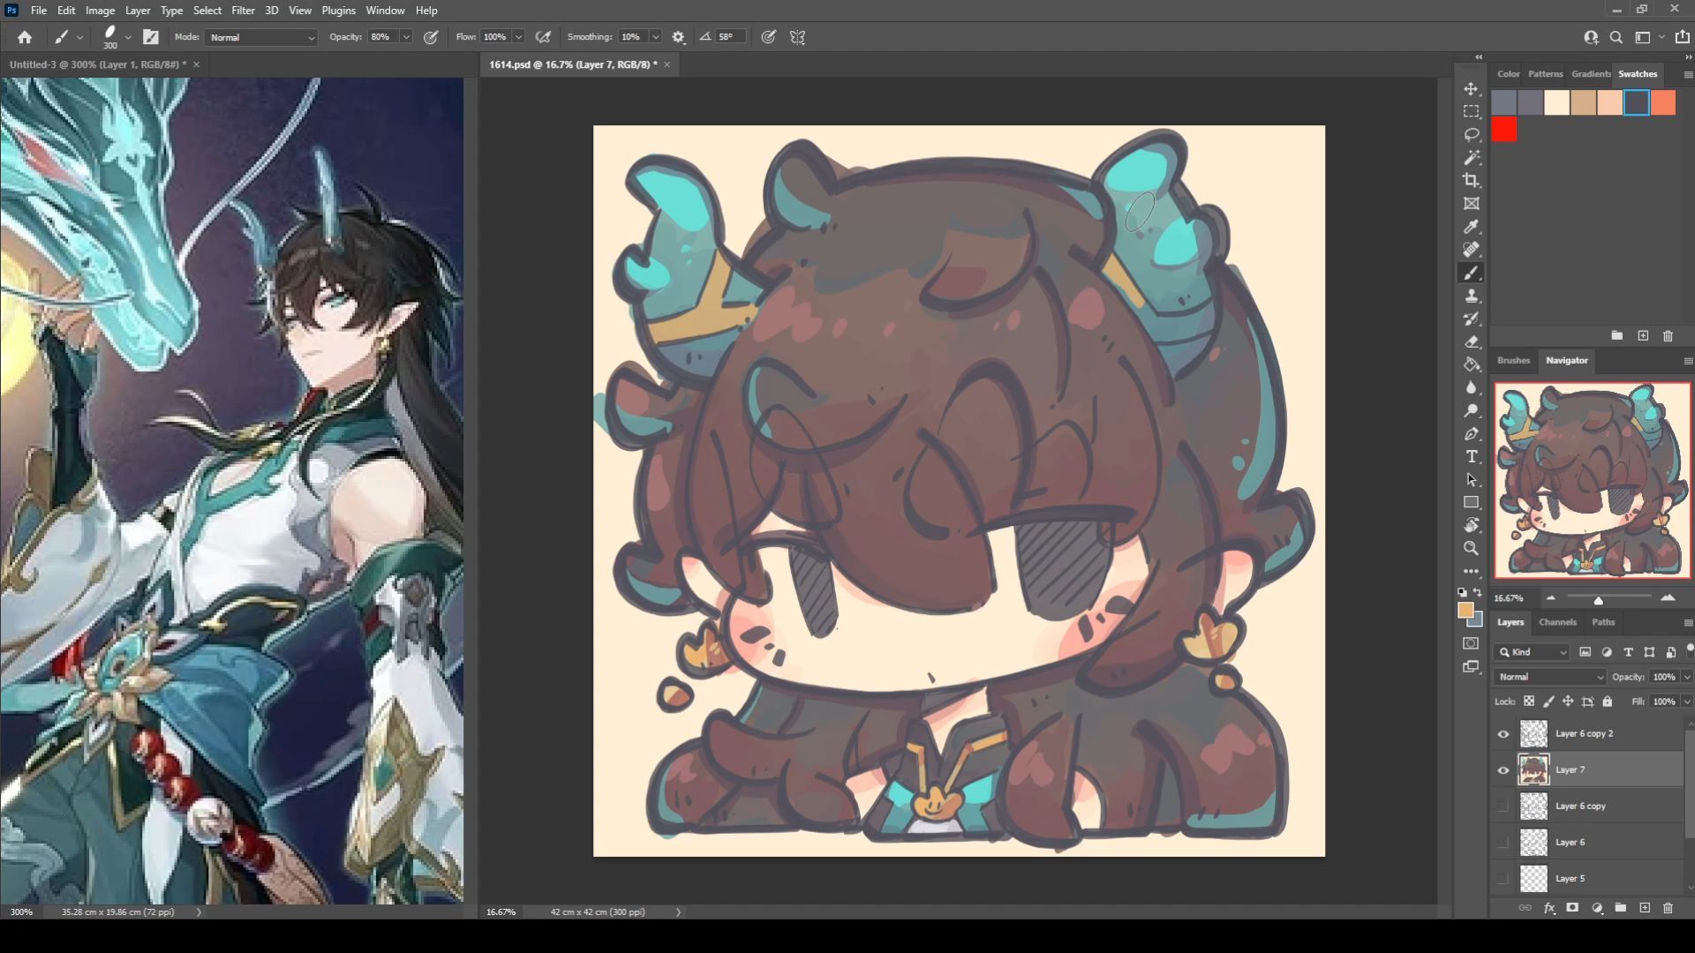Screen dimensions: 1695x953
Task: Open the brush Opacity slider dropdown
Action: pyautogui.click(x=406, y=37)
